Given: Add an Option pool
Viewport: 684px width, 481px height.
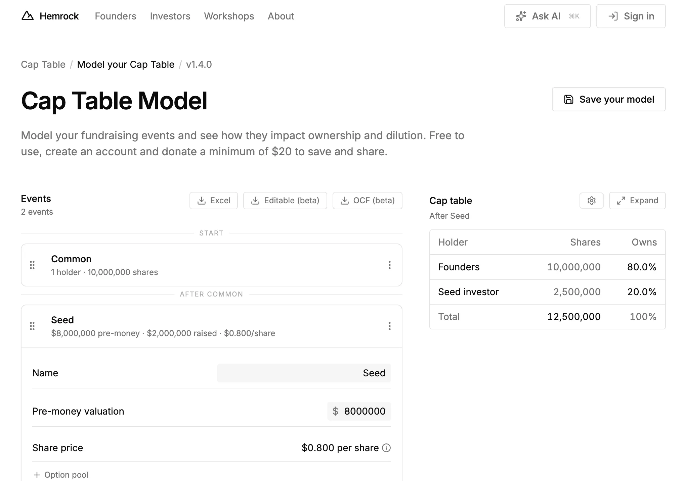Looking at the screenshot, I should click(61, 475).
